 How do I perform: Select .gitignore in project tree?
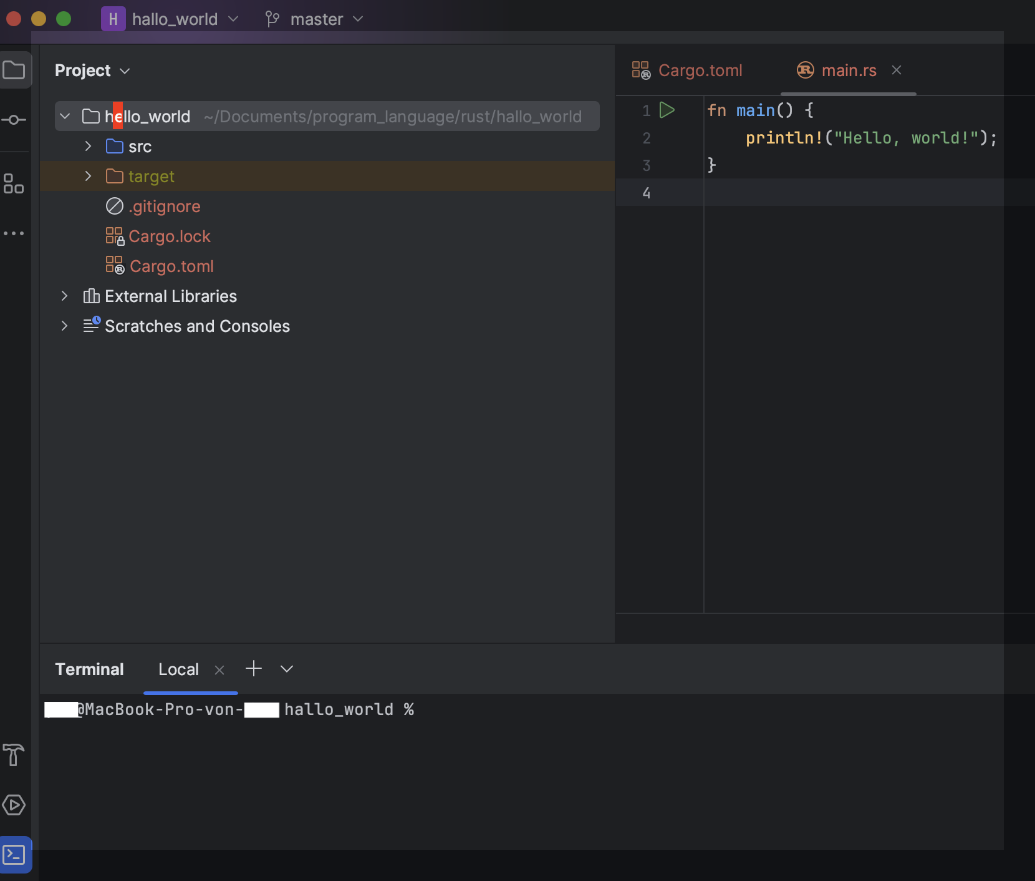tap(165, 207)
